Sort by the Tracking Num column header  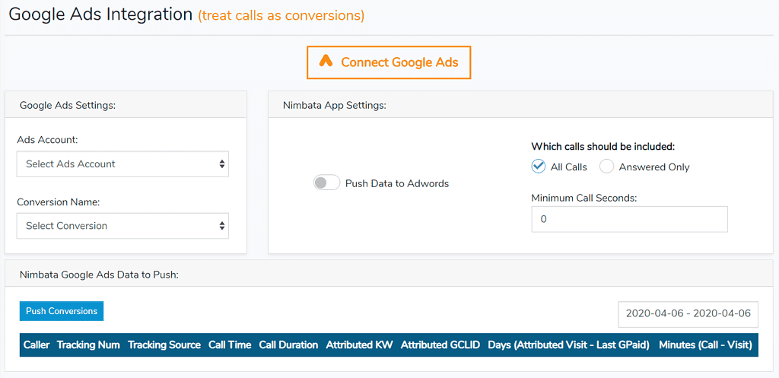point(88,345)
